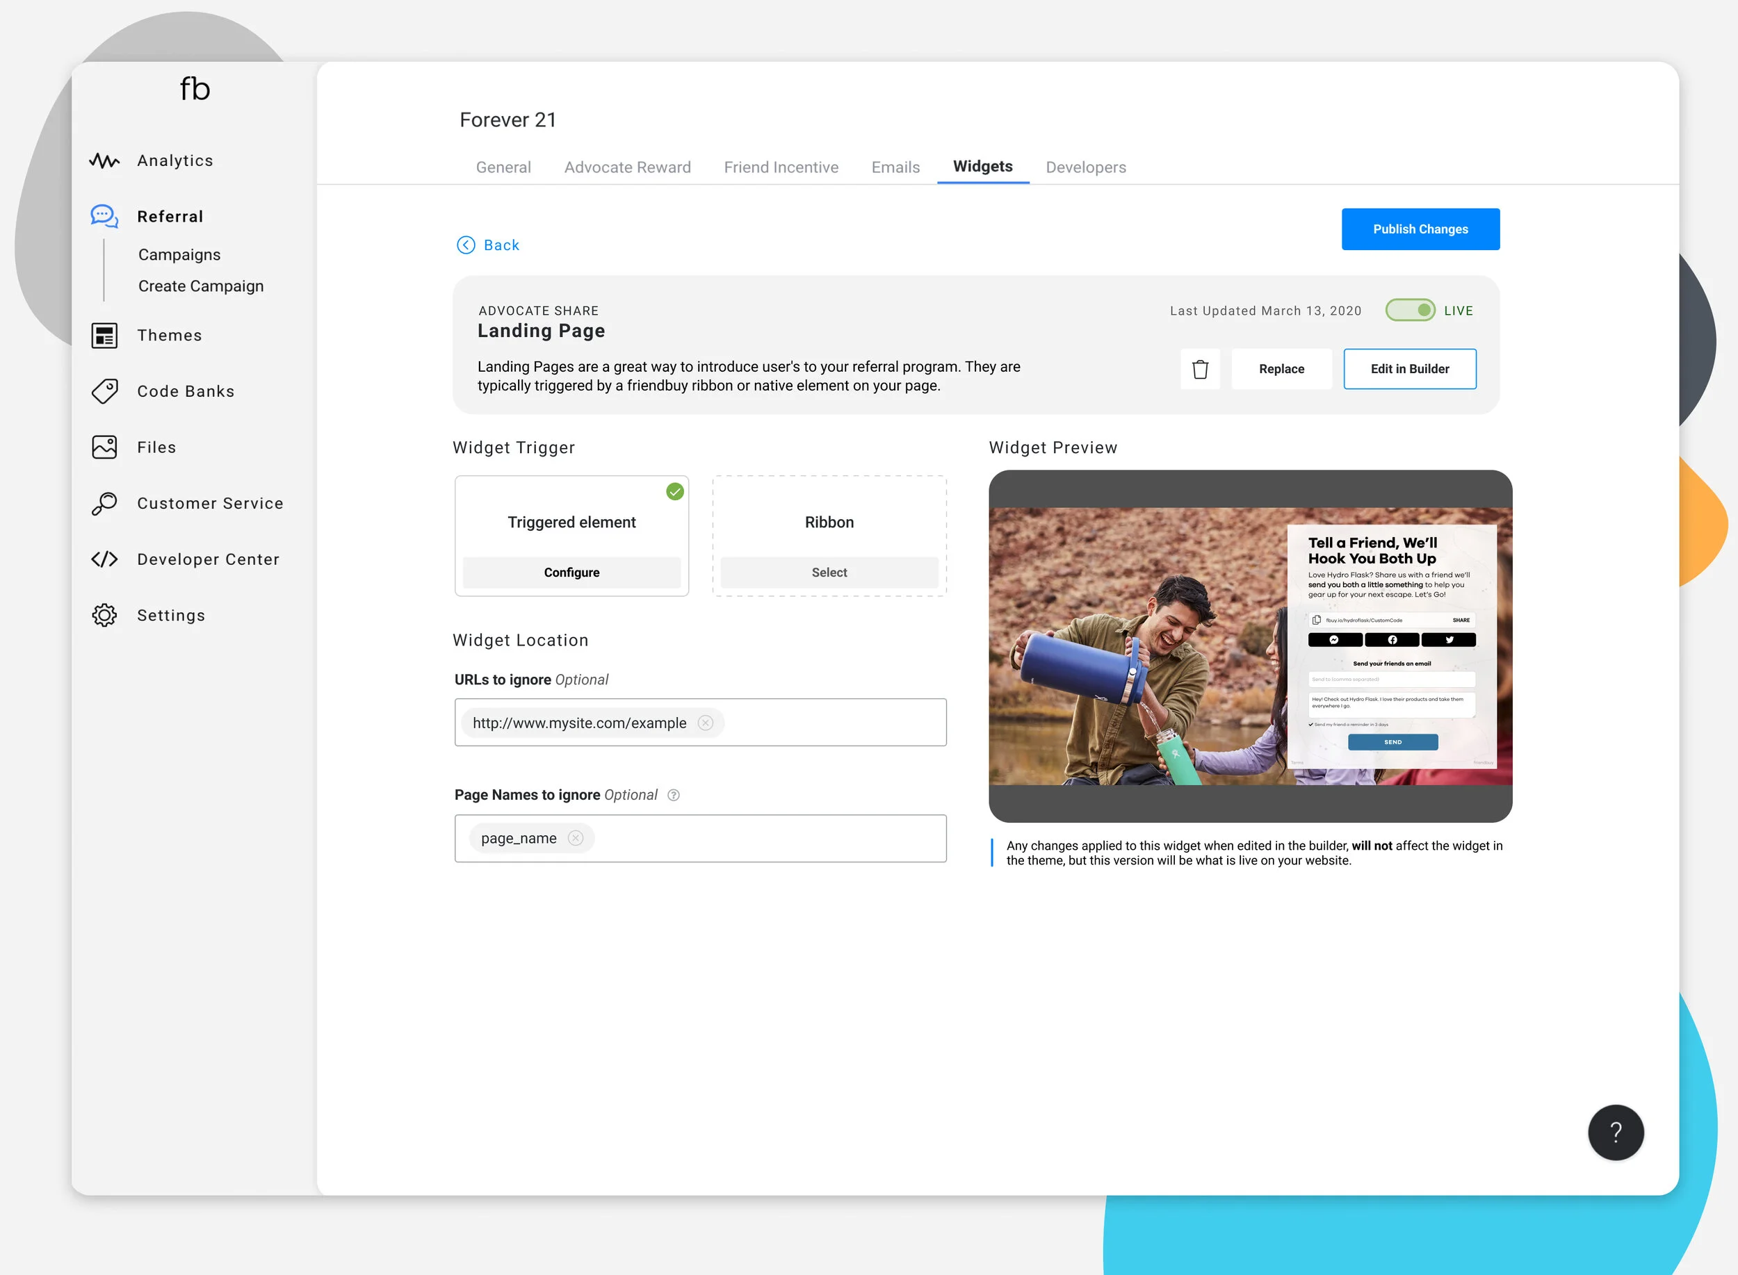Remove the page_name chip
This screenshot has height=1275, width=1738.
coord(575,838)
